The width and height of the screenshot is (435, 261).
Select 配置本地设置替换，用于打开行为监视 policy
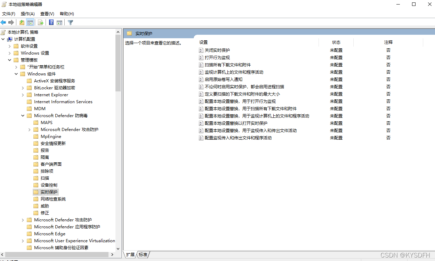pyautogui.click(x=240, y=101)
